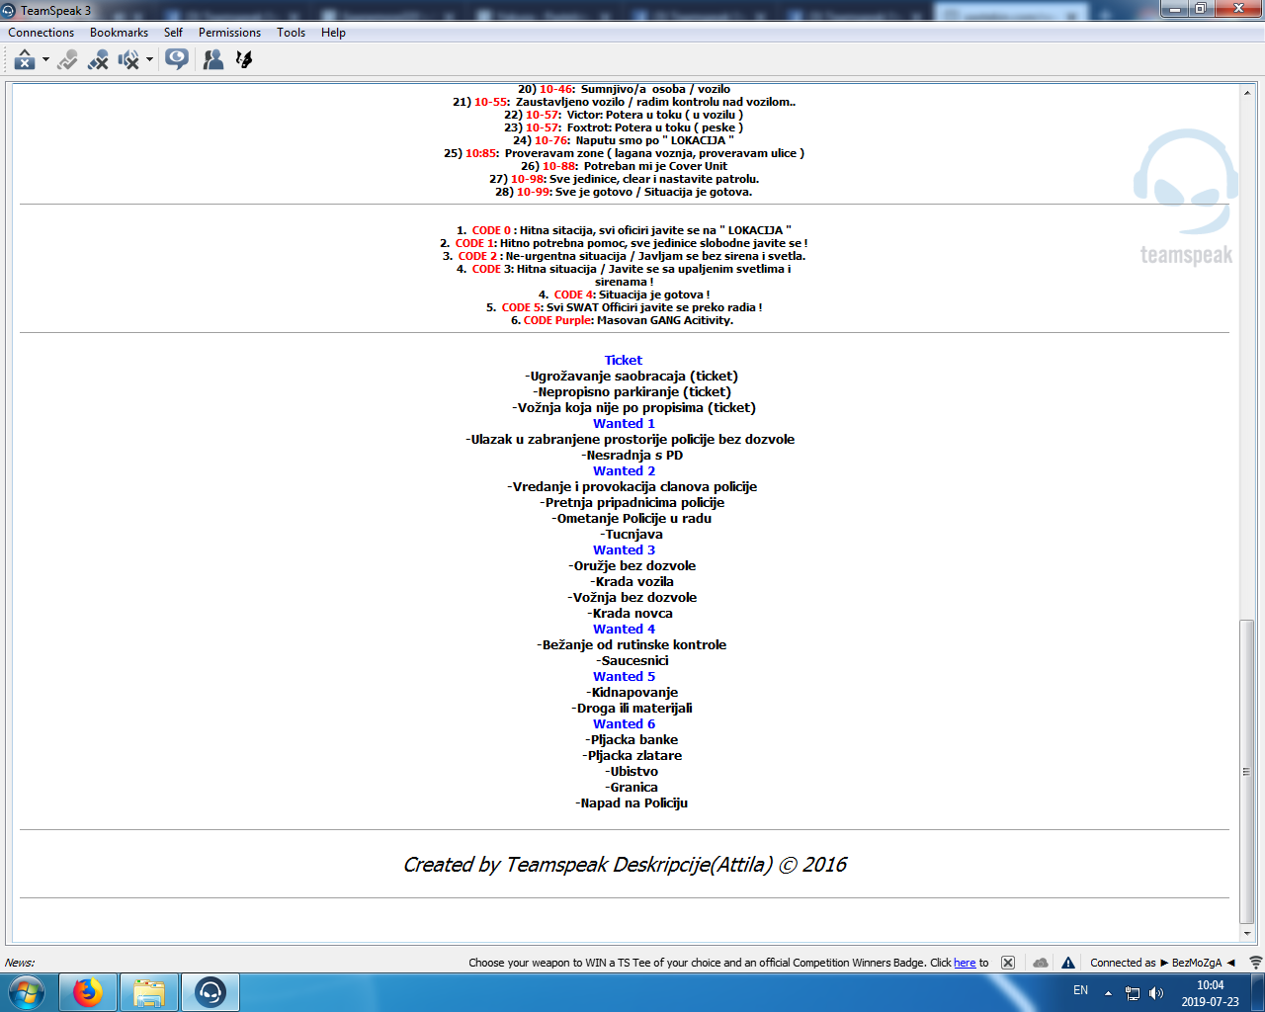
Task: Open the contacts manager icon
Action: 213,60
